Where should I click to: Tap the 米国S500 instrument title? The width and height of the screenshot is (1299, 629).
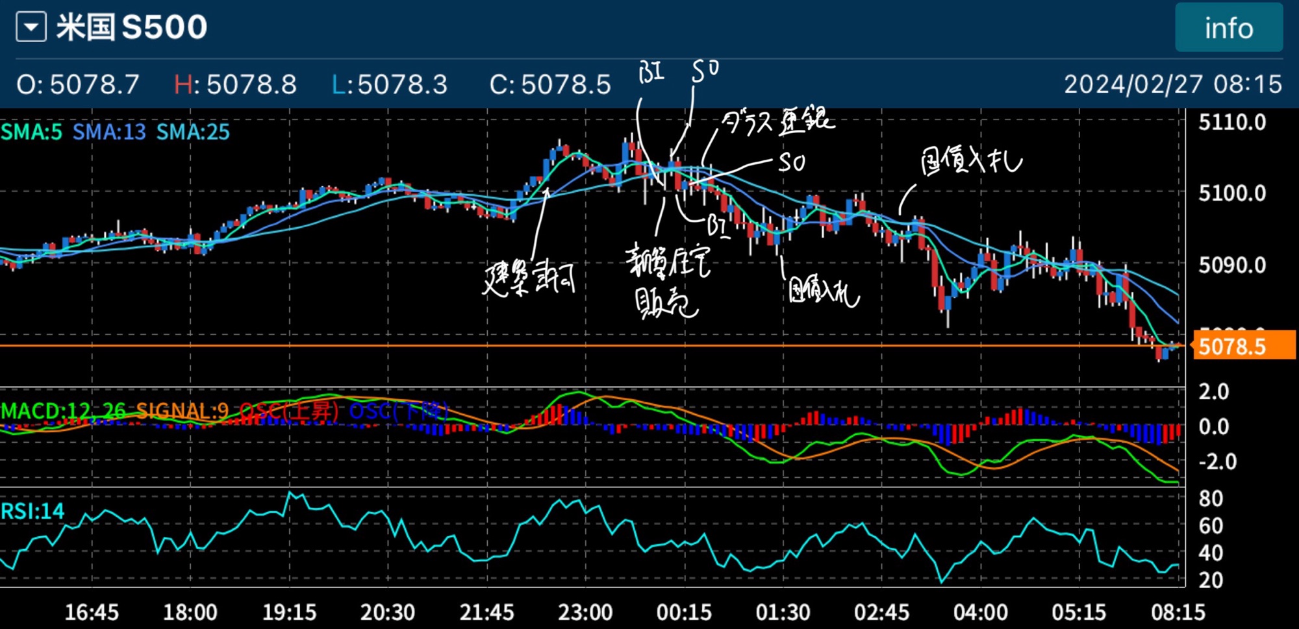click(x=132, y=28)
